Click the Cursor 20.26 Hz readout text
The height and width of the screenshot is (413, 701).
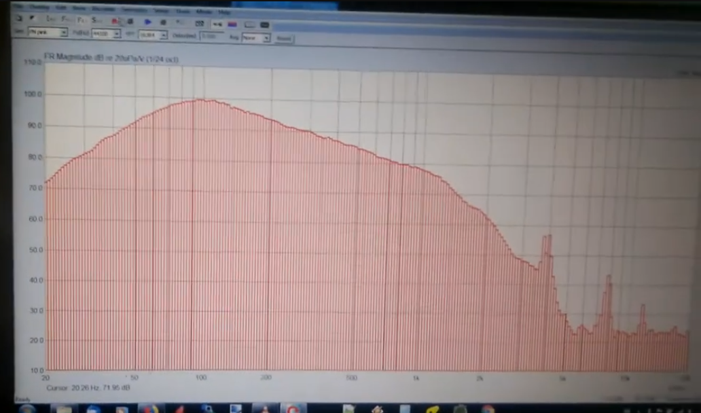click(88, 387)
